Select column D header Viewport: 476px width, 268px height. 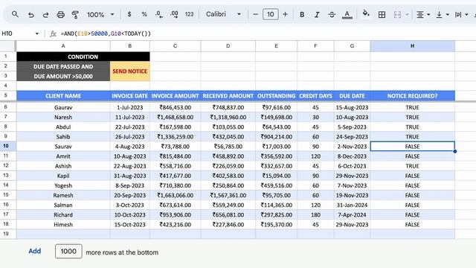point(228,46)
